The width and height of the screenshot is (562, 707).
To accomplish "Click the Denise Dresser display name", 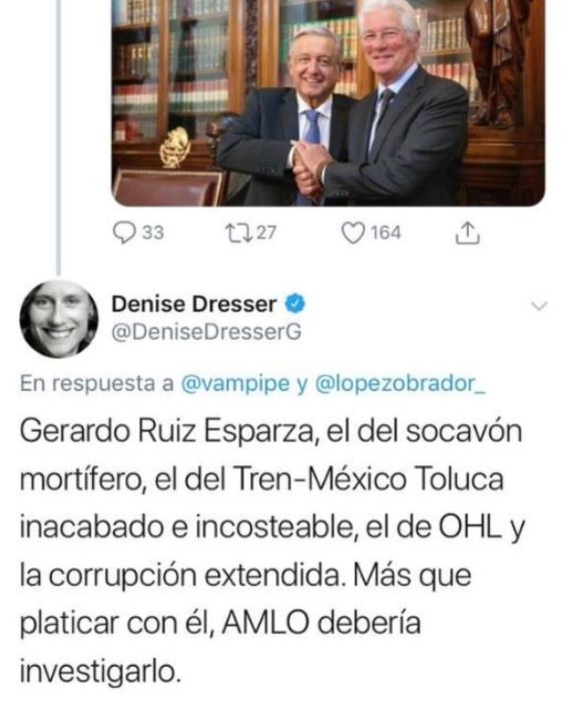I will tap(194, 304).
